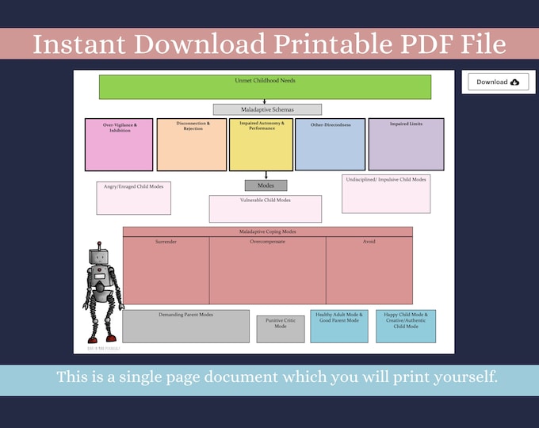Click the robot illustration
Image resolution: width=539 pixels, height=428 pixels.
click(x=103, y=292)
